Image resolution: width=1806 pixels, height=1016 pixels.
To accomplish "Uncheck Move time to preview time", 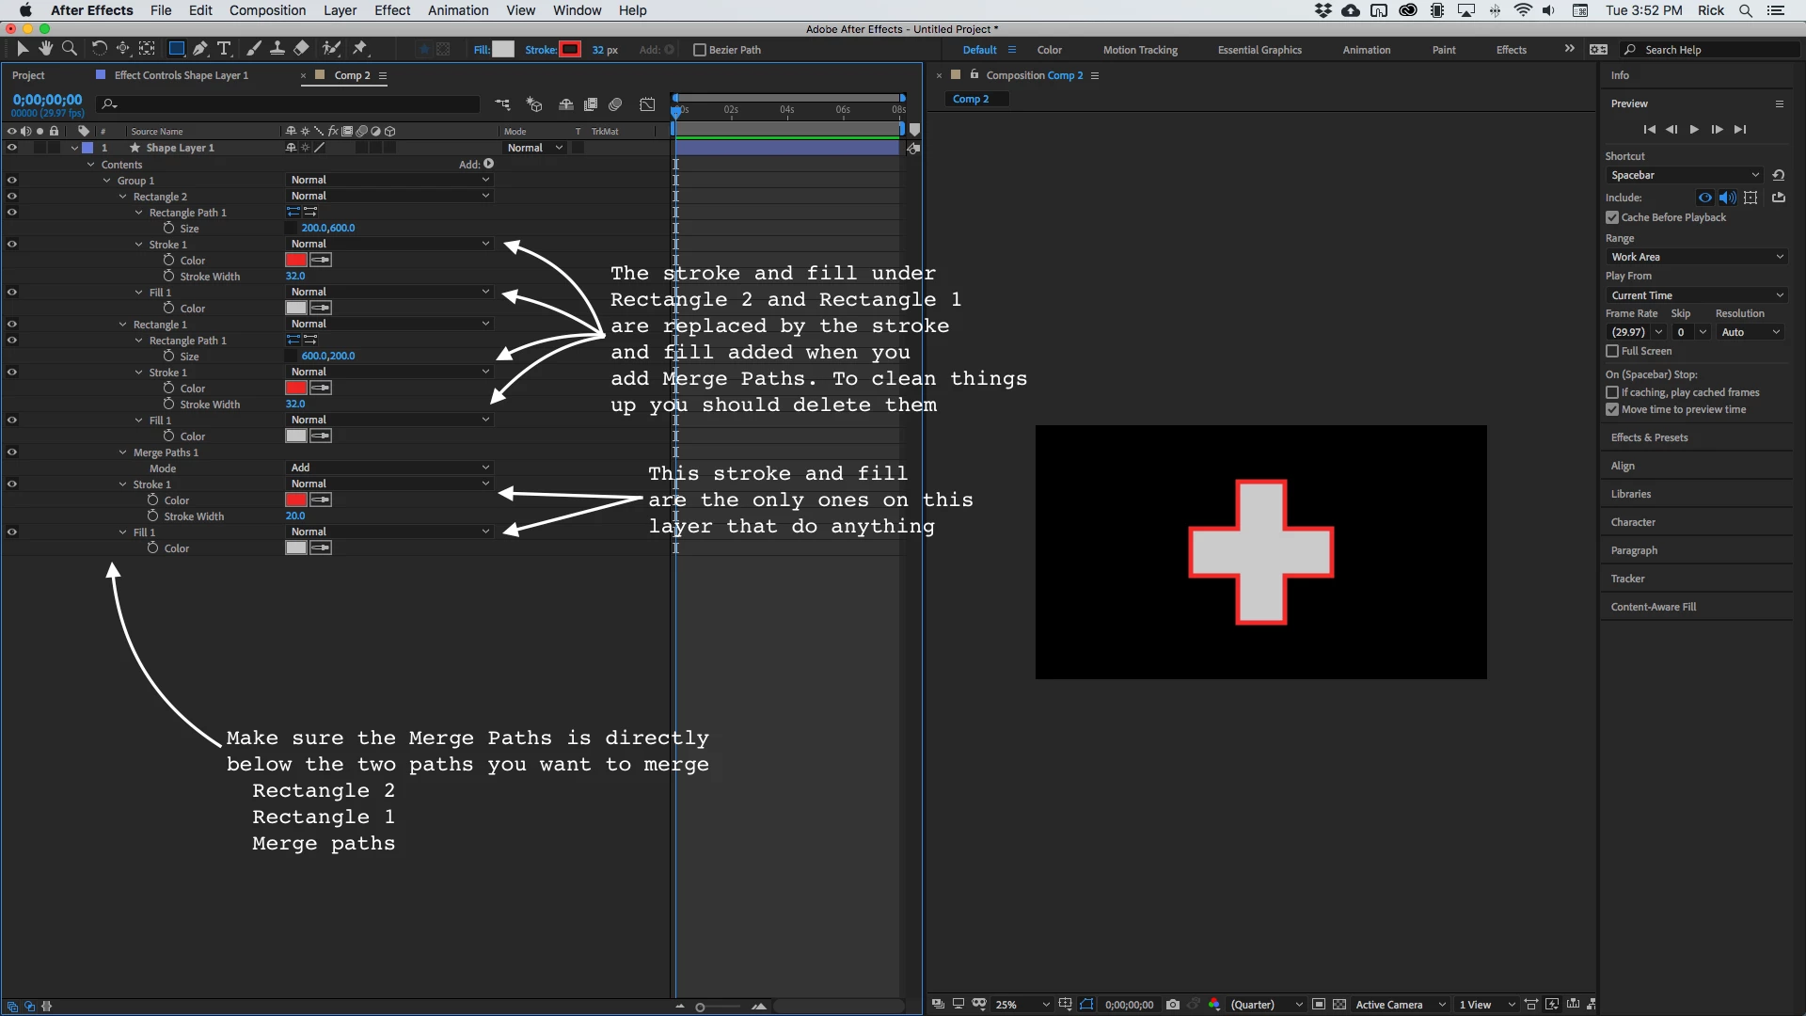I will pyautogui.click(x=1612, y=409).
